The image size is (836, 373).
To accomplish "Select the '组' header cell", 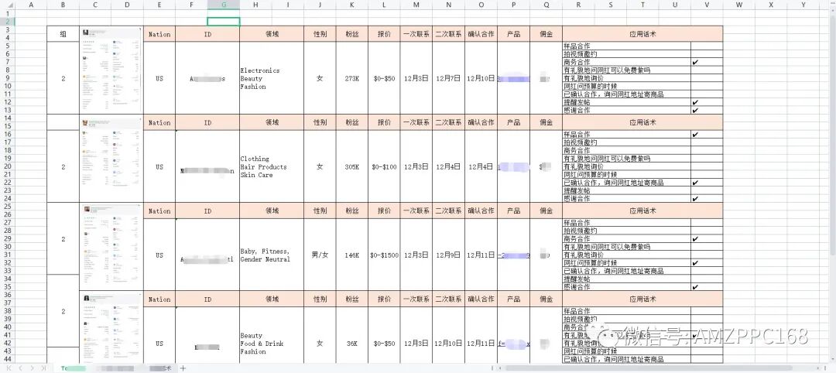I will (x=63, y=34).
